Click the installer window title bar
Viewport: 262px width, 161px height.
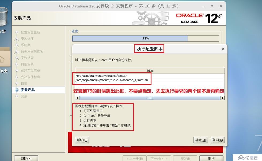[119, 6]
